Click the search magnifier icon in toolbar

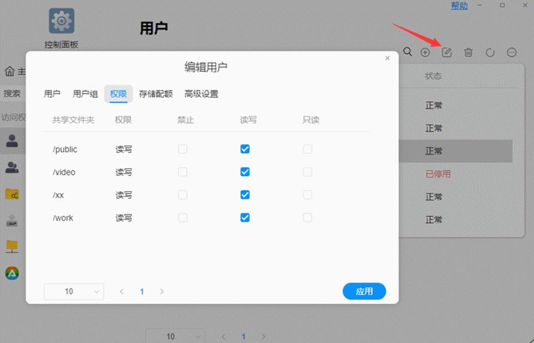coord(408,52)
